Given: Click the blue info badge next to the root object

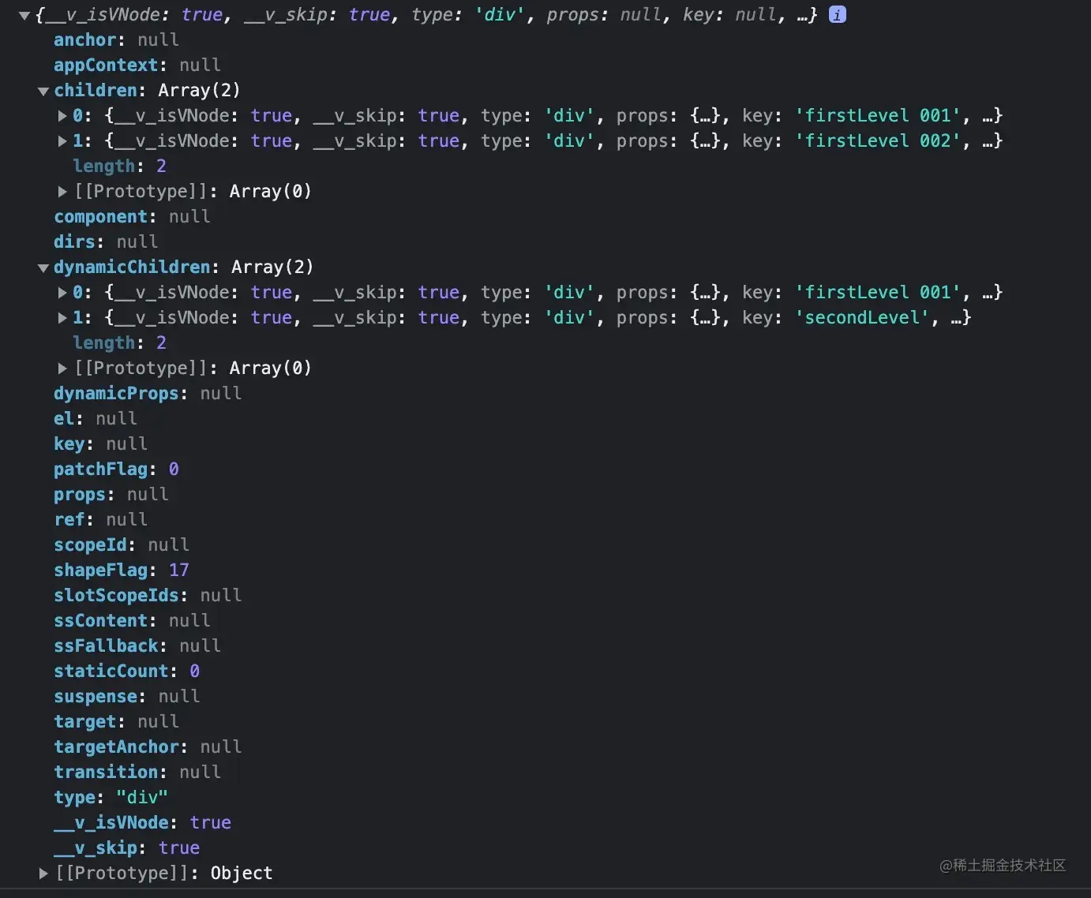Looking at the screenshot, I should click(837, 14).
